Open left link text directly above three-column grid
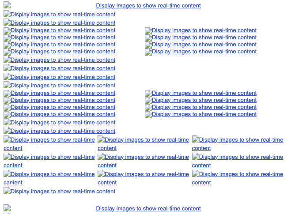The image size is (291, 214). pyautogui.click(x=63, y=131)
